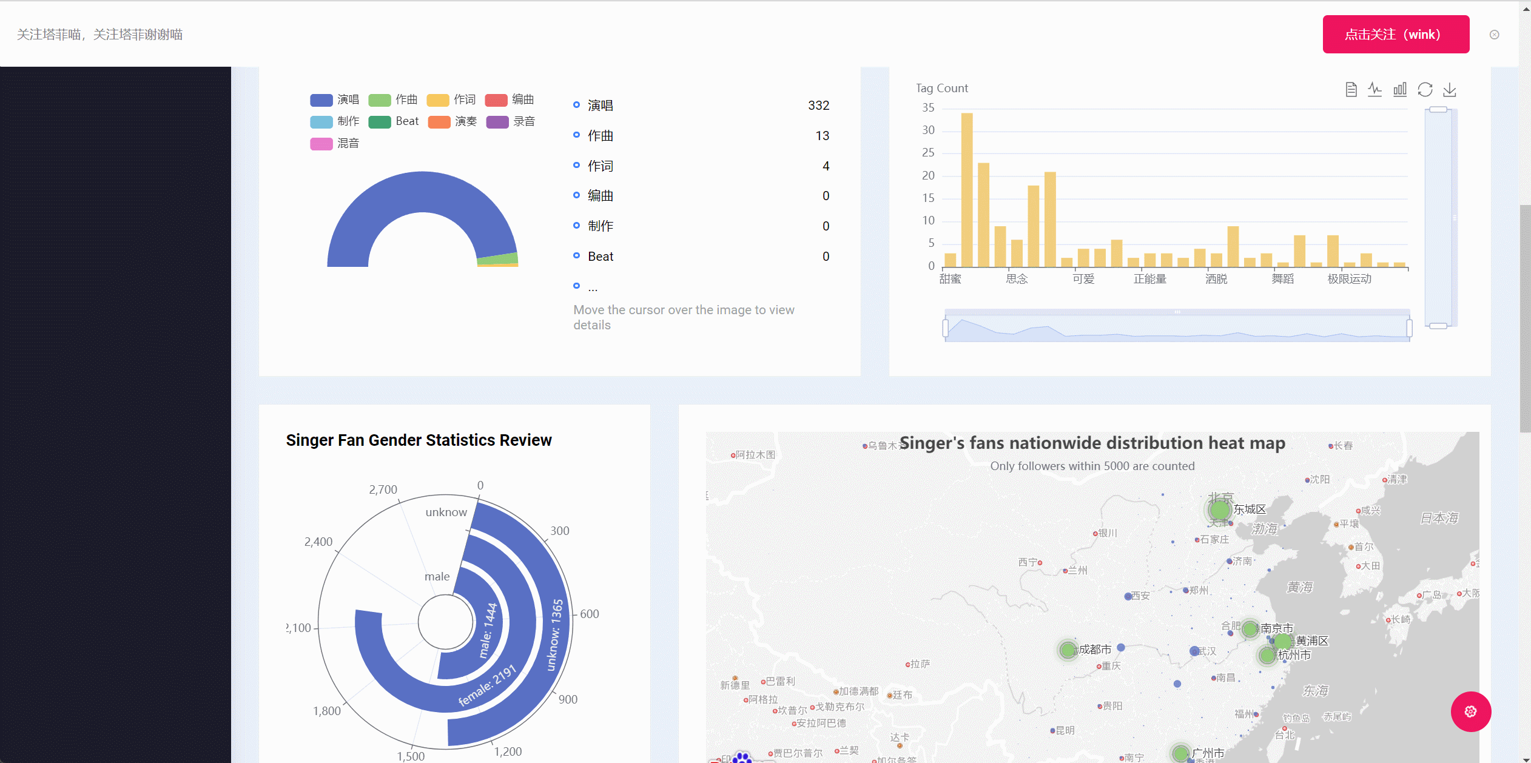Click left handle of horizontal zoom slider
This screenshot has height=763, width=1531.
click(945, 328)
